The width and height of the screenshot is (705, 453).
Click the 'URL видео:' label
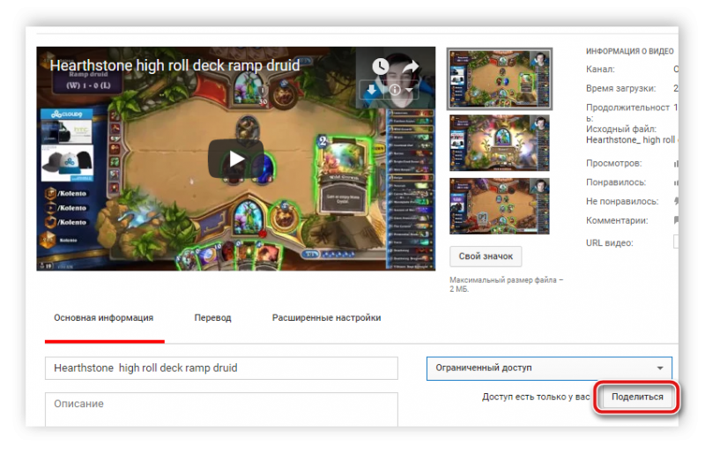[x=609, y=243]
